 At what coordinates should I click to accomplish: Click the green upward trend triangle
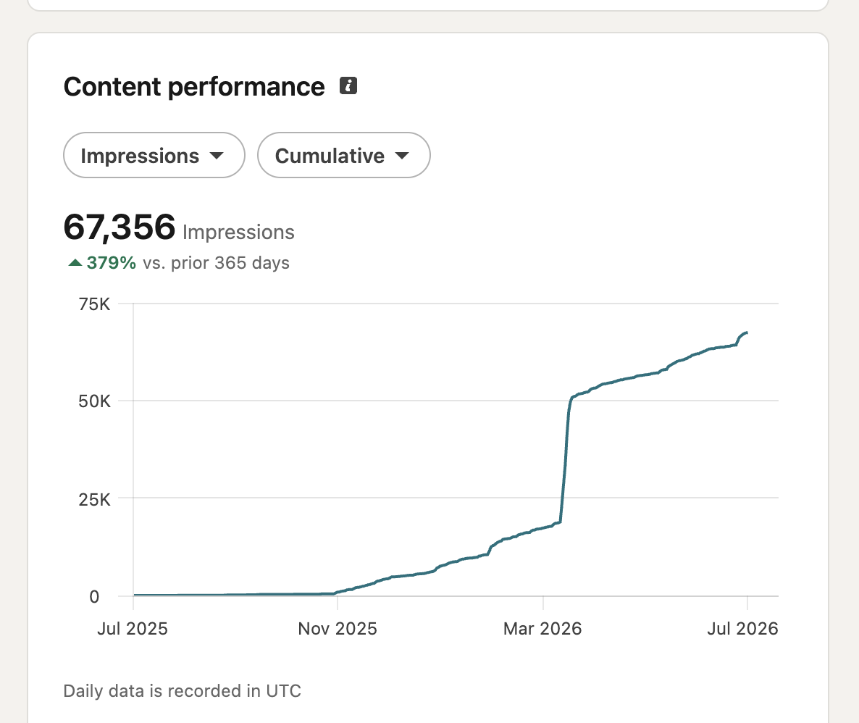[x=75, y=262]
